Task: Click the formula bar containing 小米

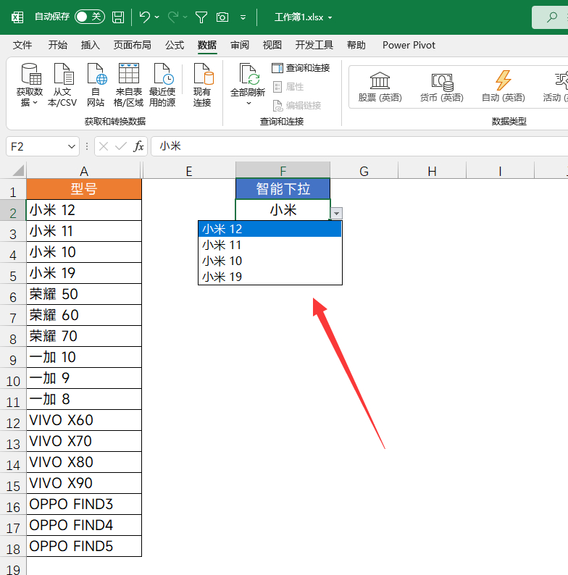Action: (359, 146)
